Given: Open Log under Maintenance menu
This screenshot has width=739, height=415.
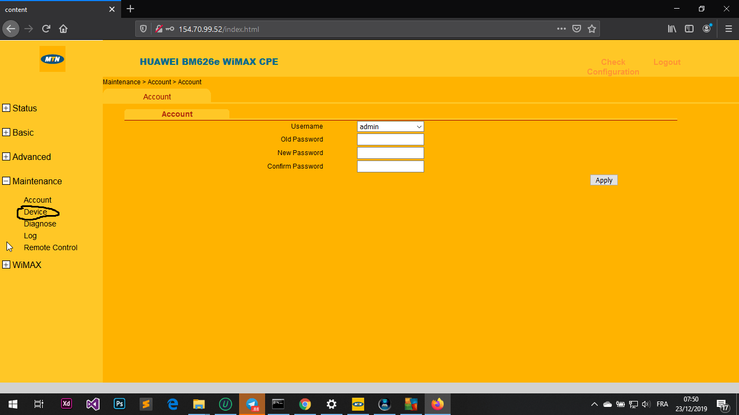Looking at the screenshot, I should (x=30, y=236).
